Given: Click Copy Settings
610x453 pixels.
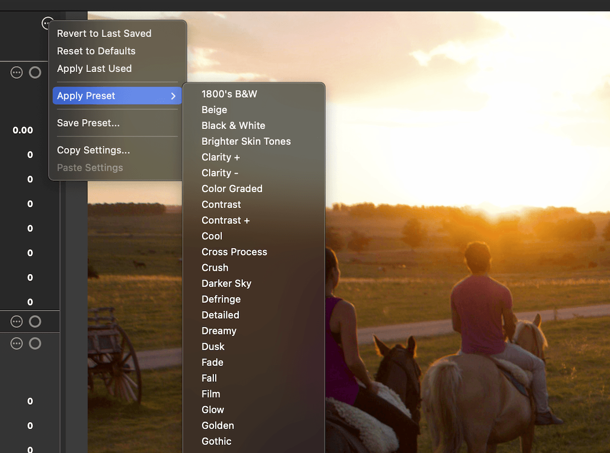Looking at the screenshot, I should [x=93, y=150].
